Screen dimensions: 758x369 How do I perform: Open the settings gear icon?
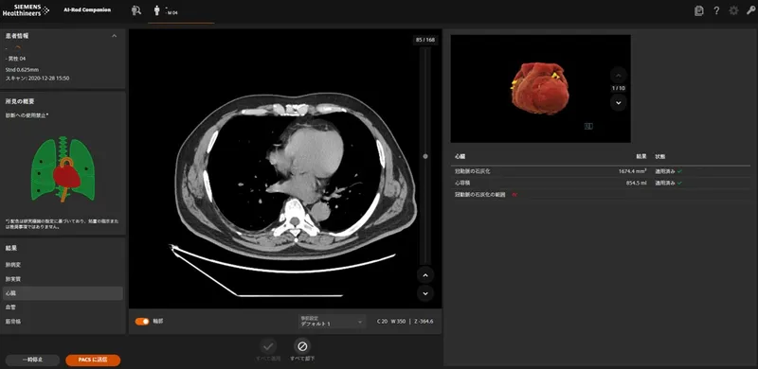pos(733,10)
